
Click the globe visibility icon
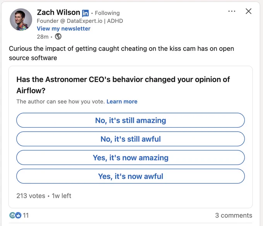pyautogui.click(x=58, y=36)
